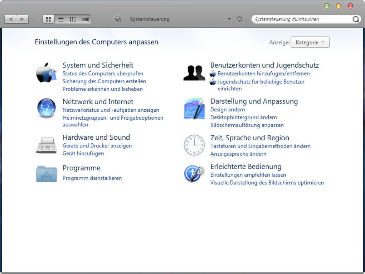This screenshot has height=274, width=365.
Task: Open Benutzerkonten silhouettes icon
Action: tap(194, 73)
